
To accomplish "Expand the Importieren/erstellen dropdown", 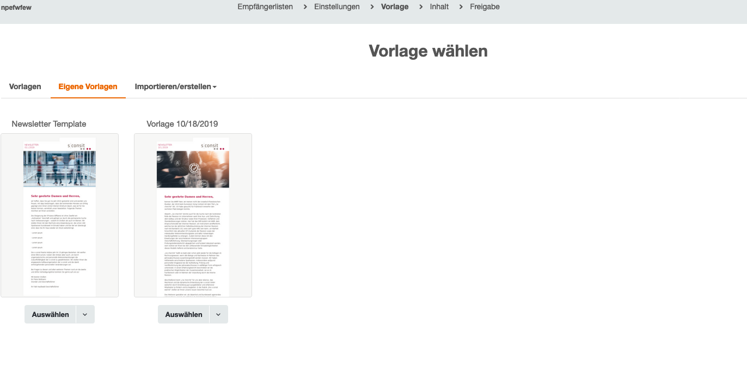I will point(175,87).
